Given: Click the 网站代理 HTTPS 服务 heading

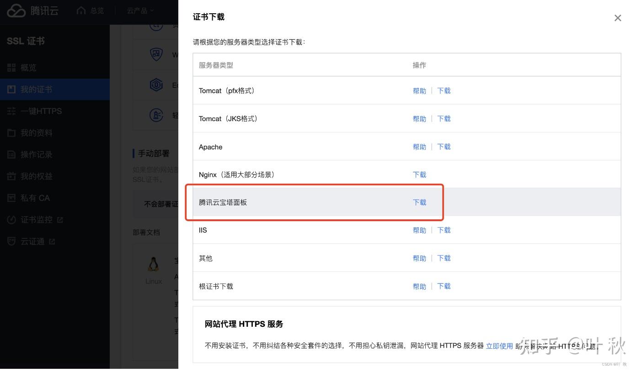Looking at the screenshot, I should pos(244,324).
